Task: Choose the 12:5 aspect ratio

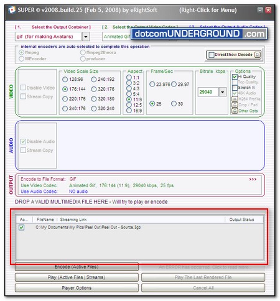Action: 129,105
